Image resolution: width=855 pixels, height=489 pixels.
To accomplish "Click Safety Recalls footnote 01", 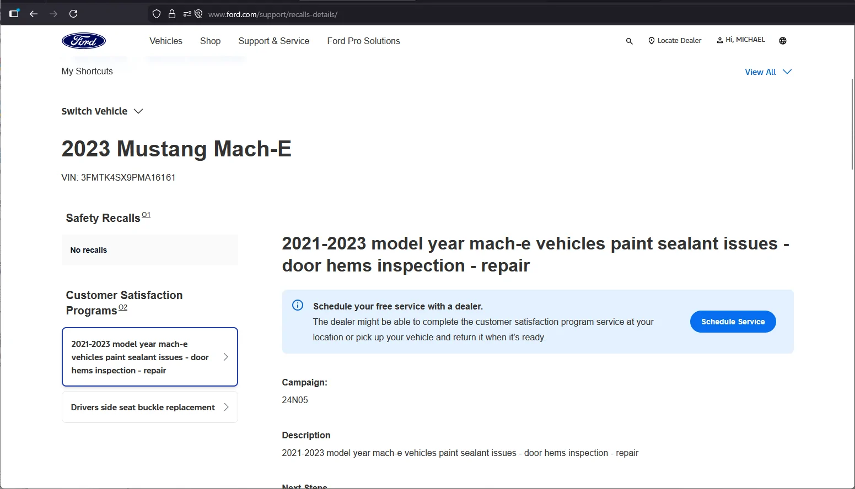I will click(146, 215).
